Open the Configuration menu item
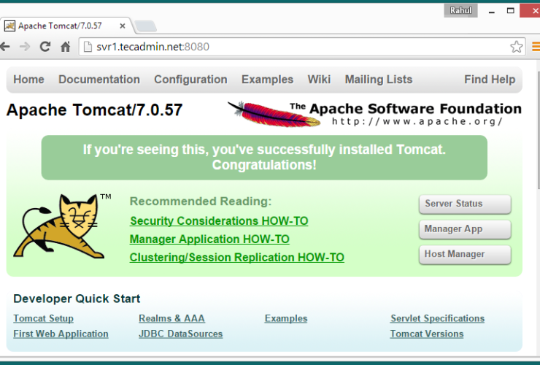The image size is (540, 365). (x=190, y=80)
